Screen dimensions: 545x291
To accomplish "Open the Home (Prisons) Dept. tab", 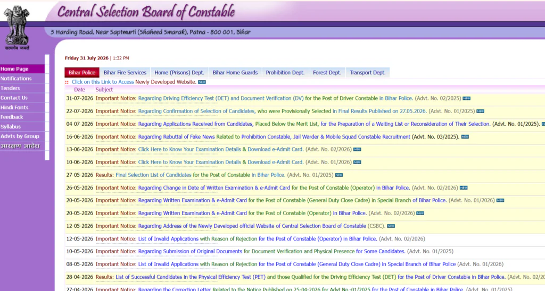I will (x=179, y=73).
